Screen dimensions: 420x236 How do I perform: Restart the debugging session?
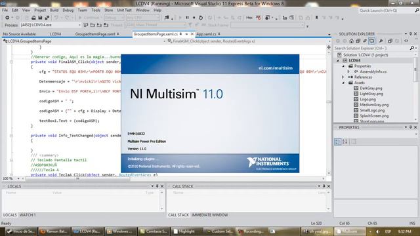[201, 18]
